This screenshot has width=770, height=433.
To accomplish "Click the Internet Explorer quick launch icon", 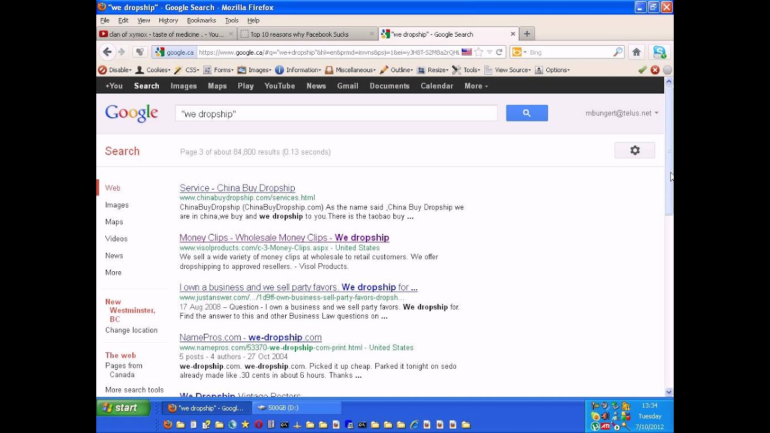I will (x=414, y=425).
